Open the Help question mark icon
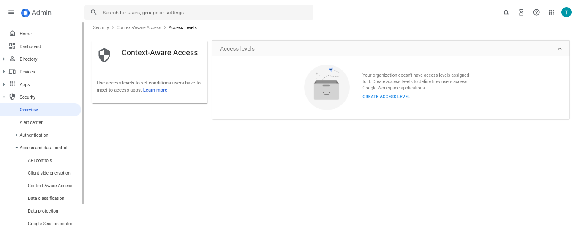577x229 pixels. (x=536, y=13)
